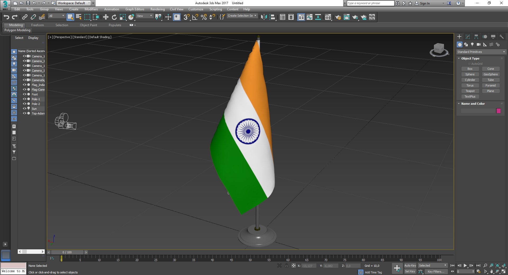
Task: Open the Standard Primitives dropdown
Action: pos(481,52)
